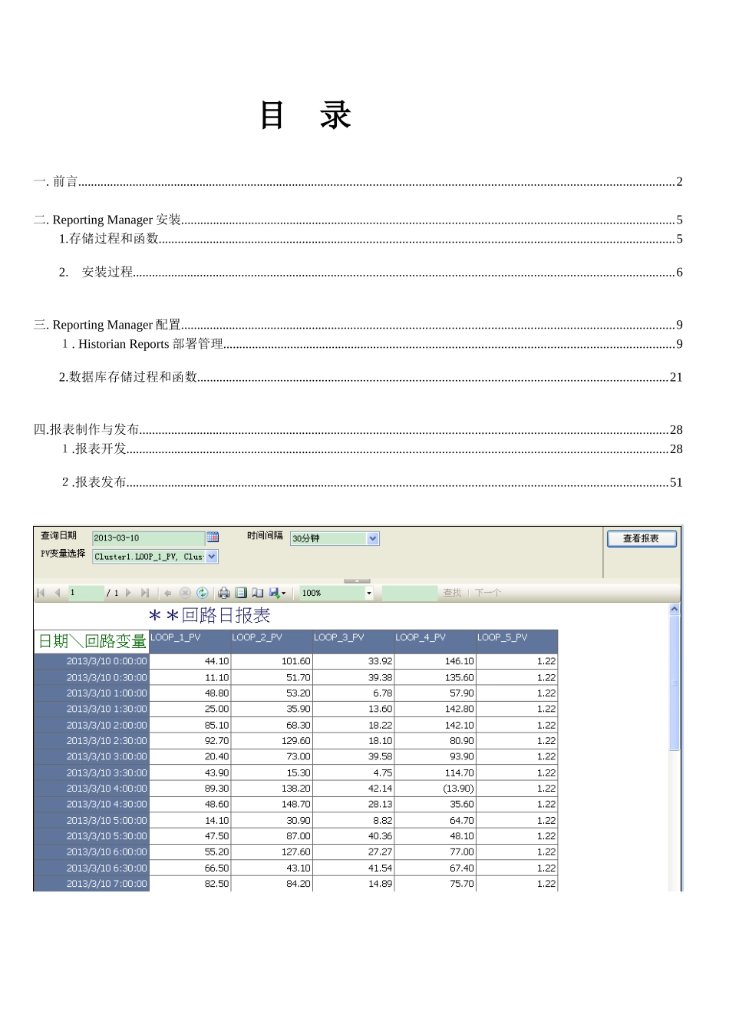Open contents entry Historian Reports 部署管理
The height and width of the screenshot is (1032, 729).
click(372, 344)
